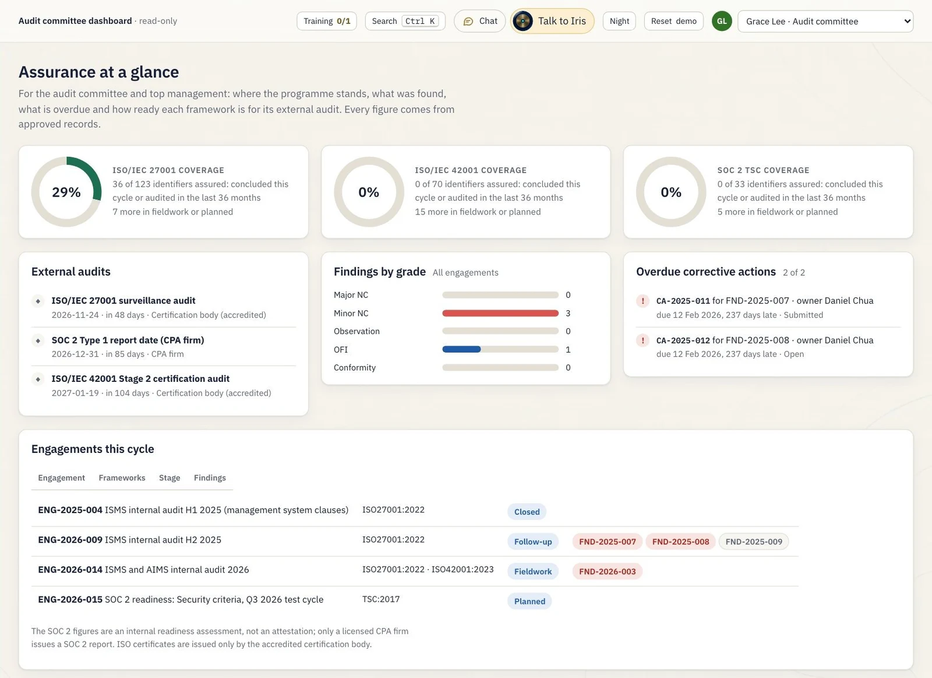Open finding FND-2025-009 chip
The height and width of the screenshot is (678, 932).
(754, 542)
